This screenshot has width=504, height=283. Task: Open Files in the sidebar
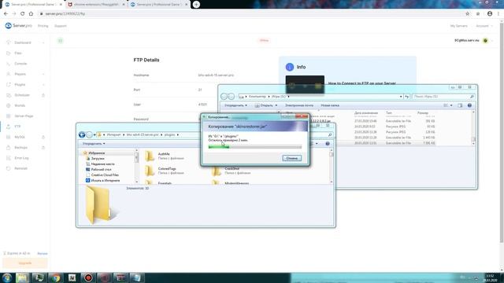18,53
